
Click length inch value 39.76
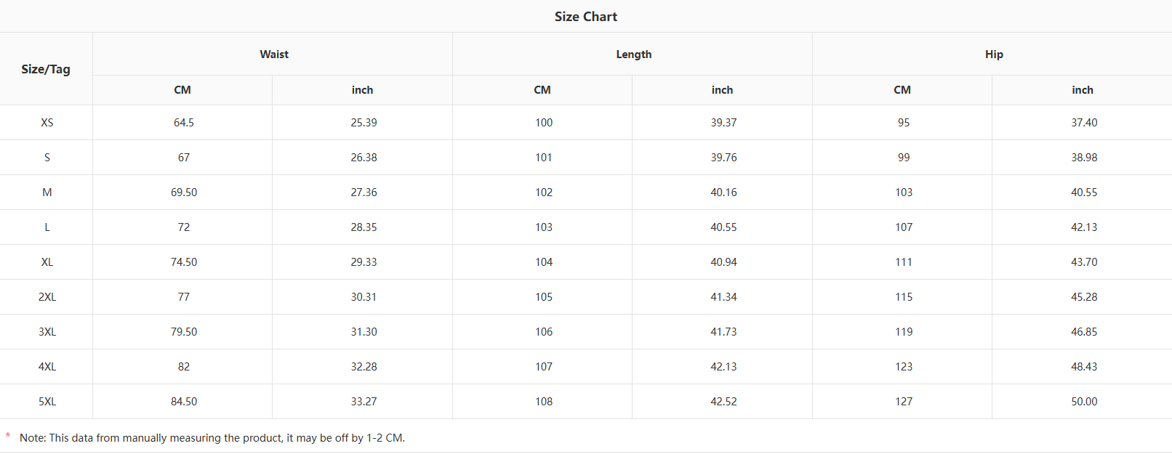click(x=723, y=158)
